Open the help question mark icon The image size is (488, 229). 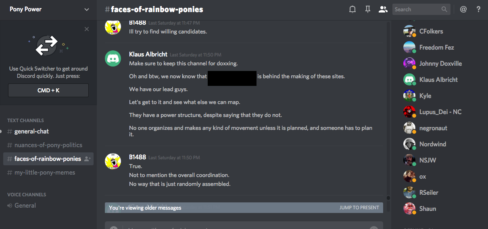click(478, 9)
